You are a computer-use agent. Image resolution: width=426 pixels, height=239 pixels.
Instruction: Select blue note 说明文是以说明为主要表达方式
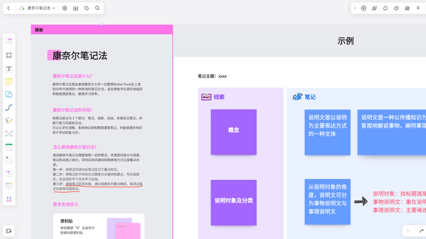coord(327,132)
